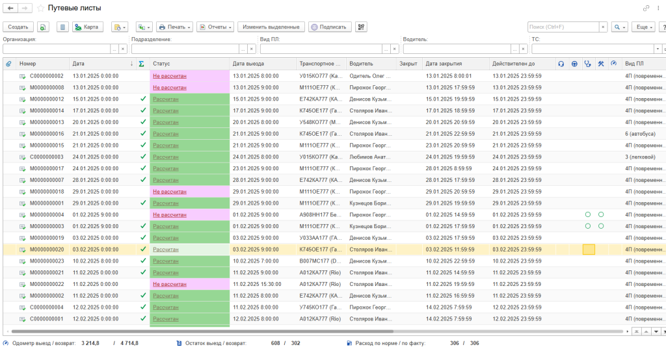Click the stethoscope column header icon

587,64
